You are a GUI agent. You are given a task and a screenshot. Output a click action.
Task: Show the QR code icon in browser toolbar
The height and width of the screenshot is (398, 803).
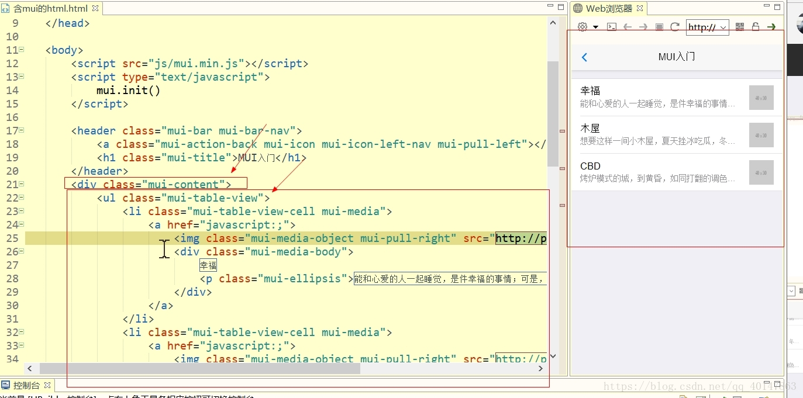click(x=740, y=27)
